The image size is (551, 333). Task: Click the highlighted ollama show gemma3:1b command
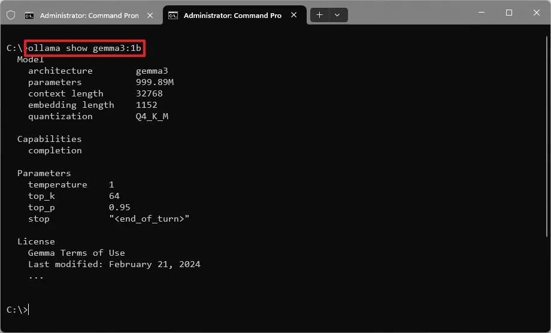pyautogui.click(x=84, y=48)
